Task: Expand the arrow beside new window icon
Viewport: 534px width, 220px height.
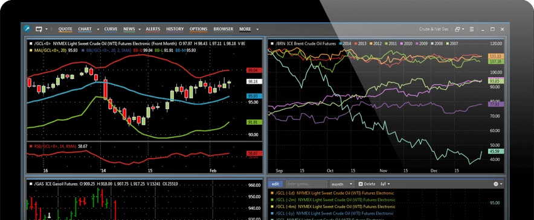Action: point(47,30)
